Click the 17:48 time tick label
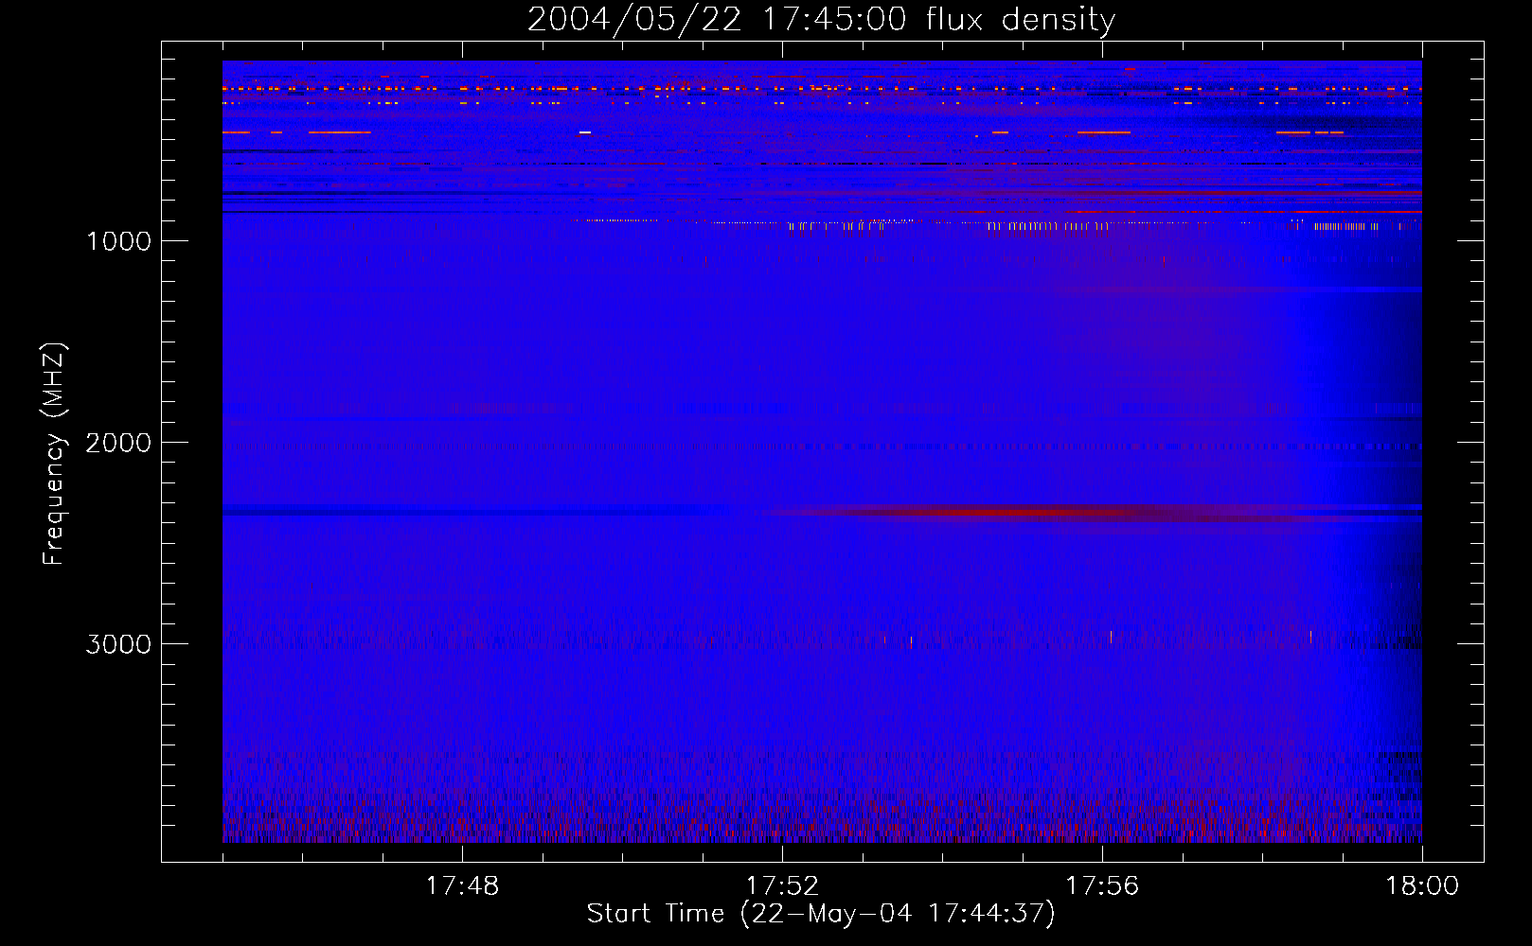 coord(462,886)
